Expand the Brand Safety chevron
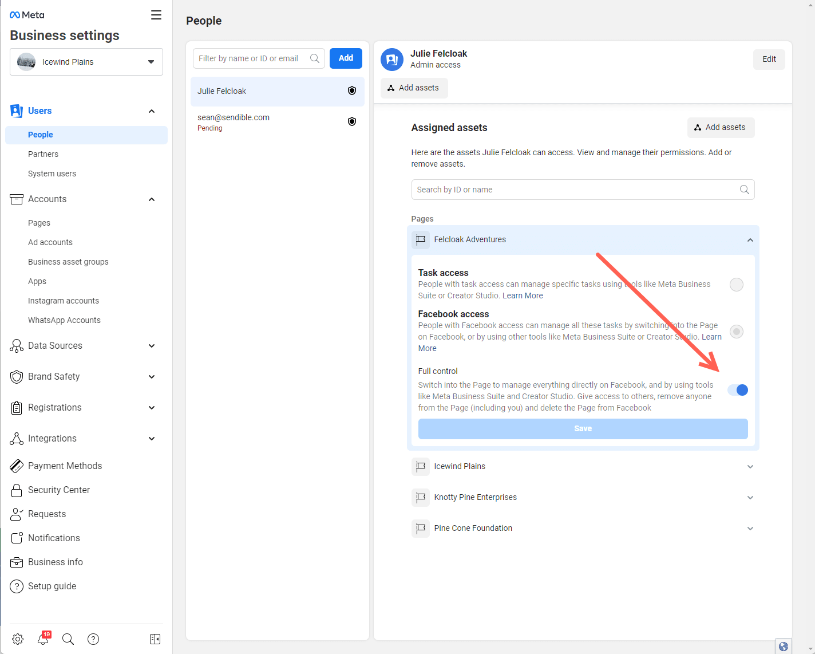This screenshot has width=815, height=654. click(152, 377)
